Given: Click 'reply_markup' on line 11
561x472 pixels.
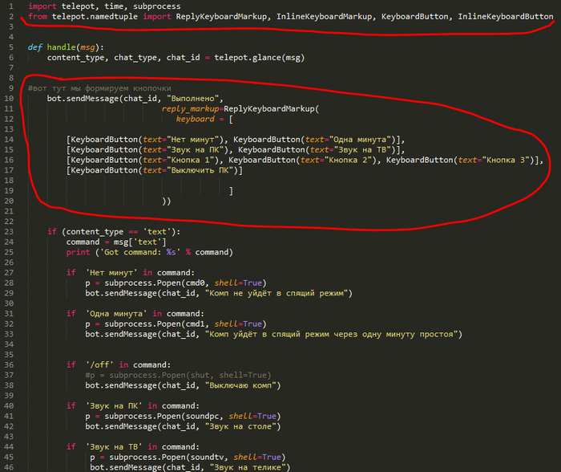Looking at the screenshot, I should (x=190, y=109).
